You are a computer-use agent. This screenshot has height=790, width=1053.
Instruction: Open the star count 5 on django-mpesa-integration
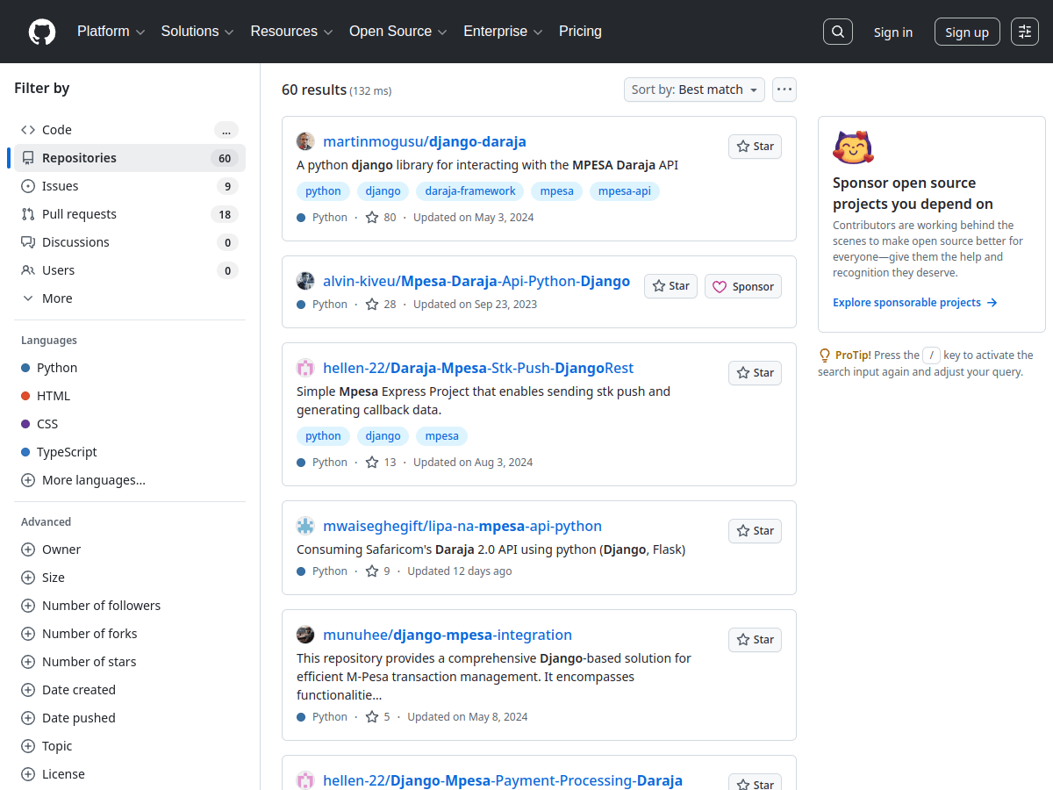(378, 716)
